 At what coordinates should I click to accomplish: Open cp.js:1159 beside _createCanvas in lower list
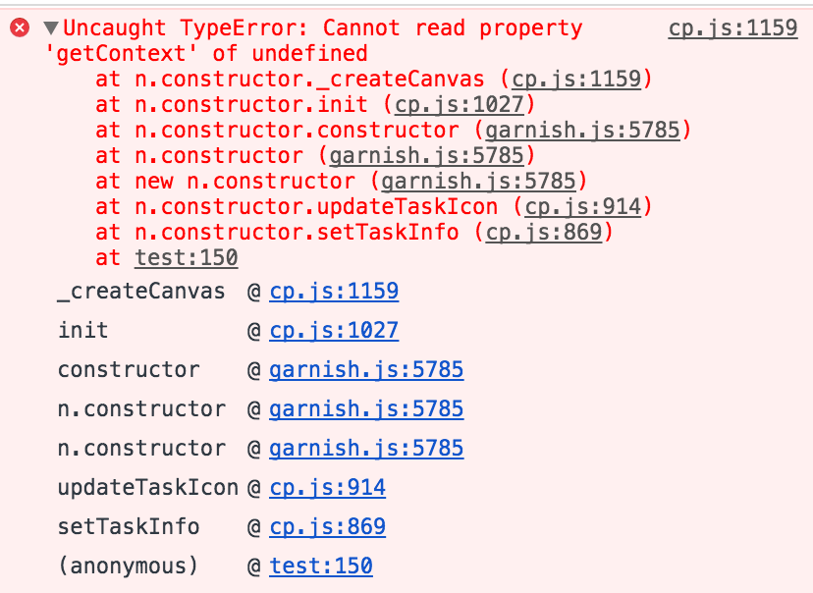334,291
